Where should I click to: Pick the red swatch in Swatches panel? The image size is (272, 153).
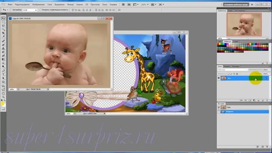coord(218,44)
